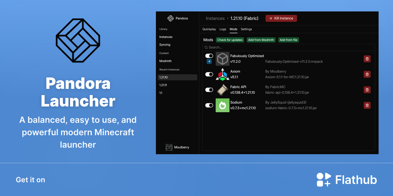The width and height of the screenshot is (393, 196).
Task: Click the large Pandora Launcher logo
Action: pos(78,40)
